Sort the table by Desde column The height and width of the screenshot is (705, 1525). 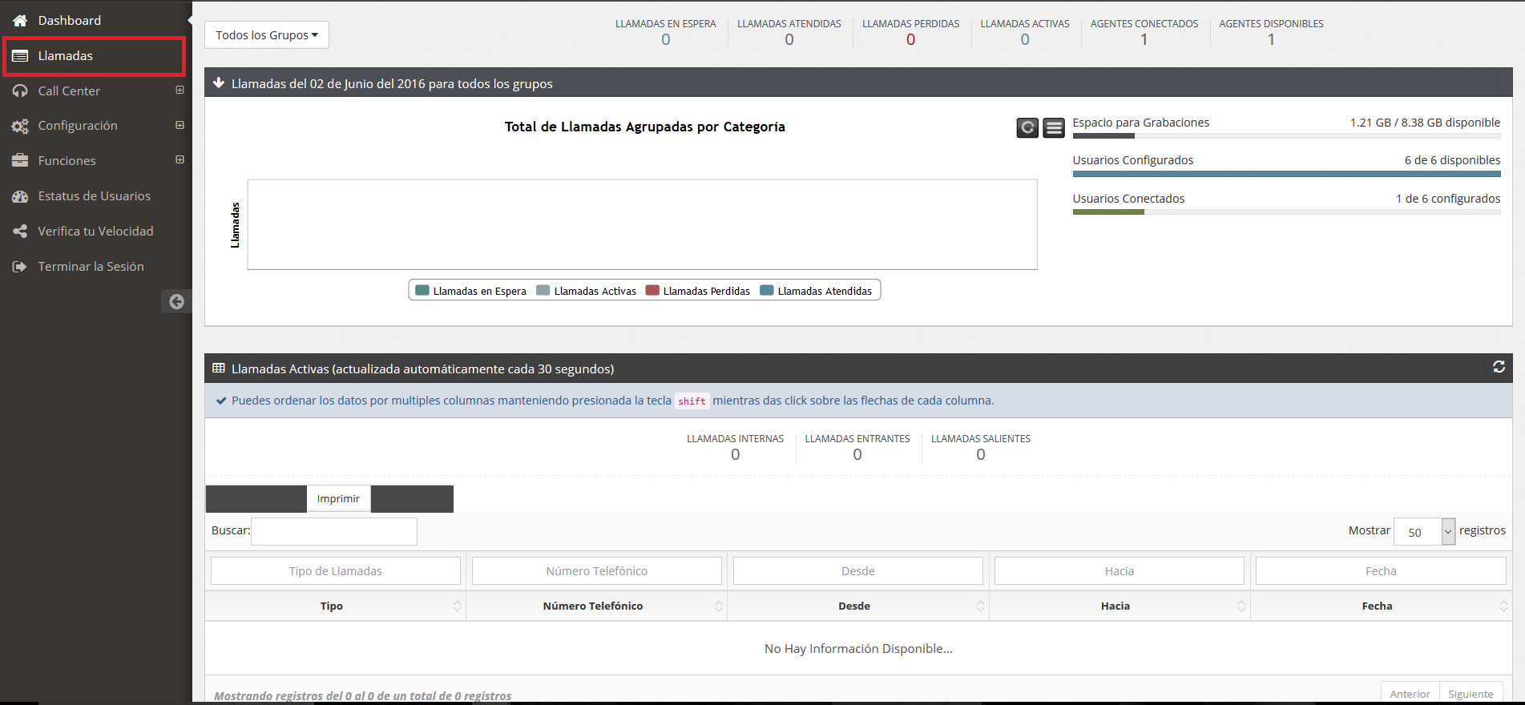(x=858, y=606)
